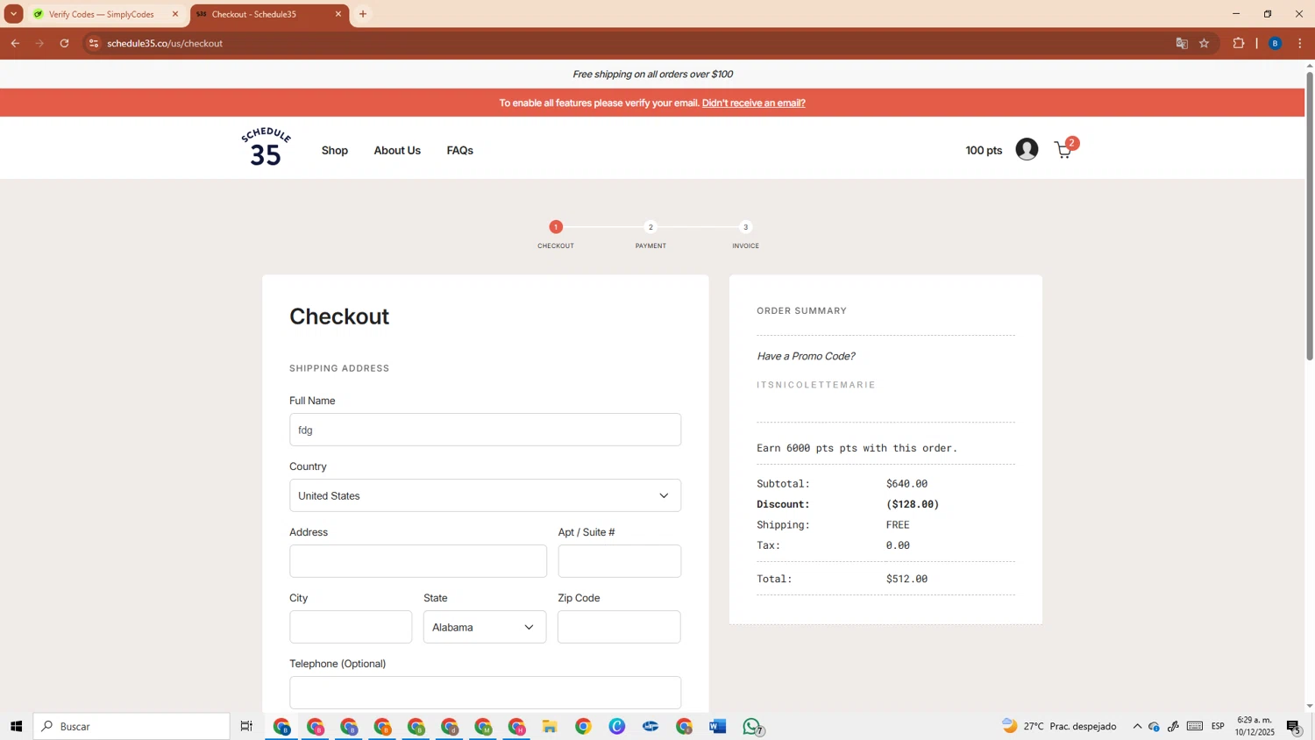Open the Chrome profile B avatar
Screen dimensions: 1315x740
tap(1275, 43)
